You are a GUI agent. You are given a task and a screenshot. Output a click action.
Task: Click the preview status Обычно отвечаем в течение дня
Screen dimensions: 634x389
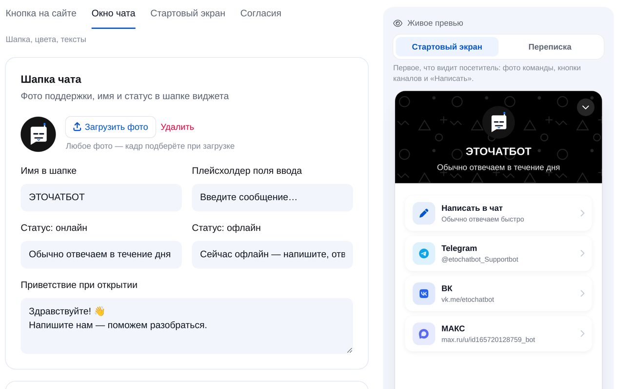click(498, 167)
